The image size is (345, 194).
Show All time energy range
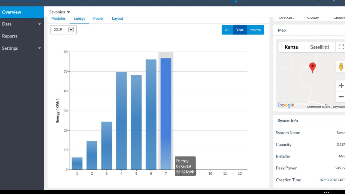(227, 30)
